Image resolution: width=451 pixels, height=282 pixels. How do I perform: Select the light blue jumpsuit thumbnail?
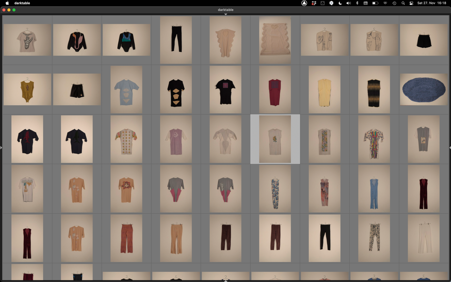click(x=374, y=189)
